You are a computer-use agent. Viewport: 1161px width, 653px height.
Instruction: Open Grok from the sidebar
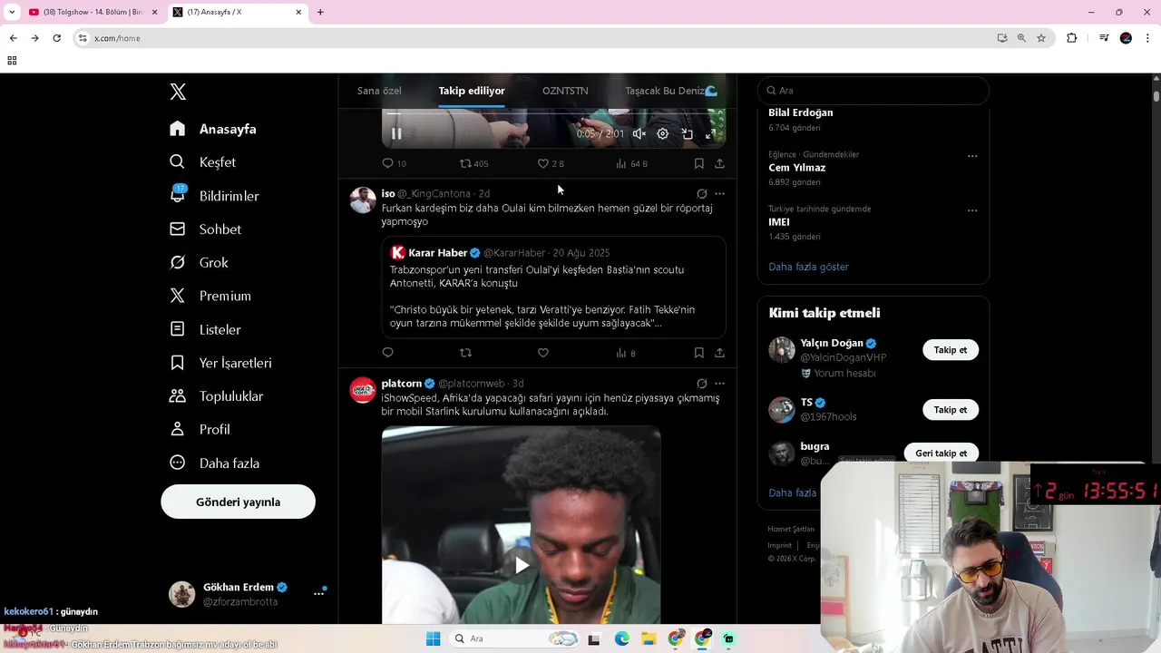(x=200, y=263)
